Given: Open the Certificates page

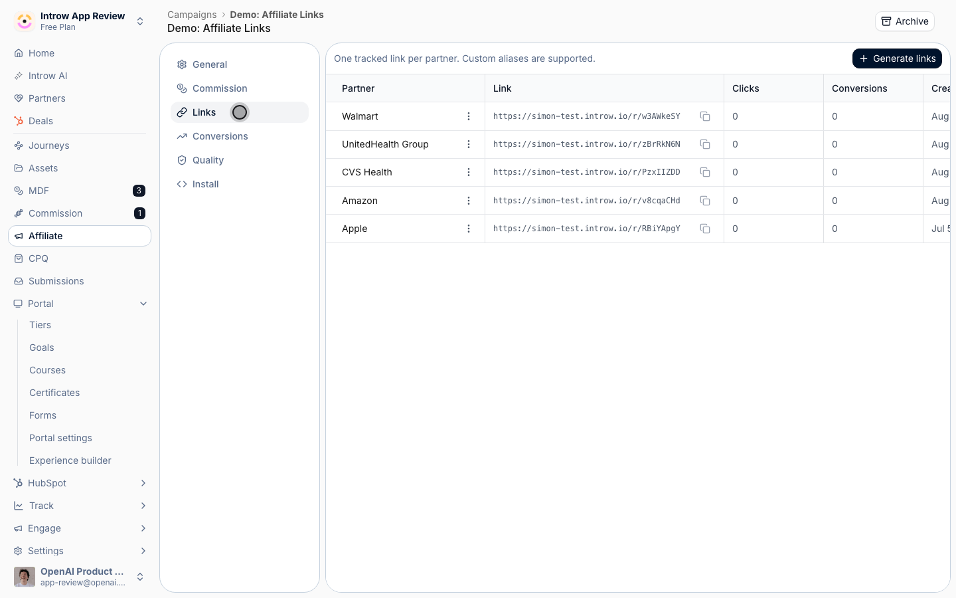Looking at the screenshot, I should point(86,393).
